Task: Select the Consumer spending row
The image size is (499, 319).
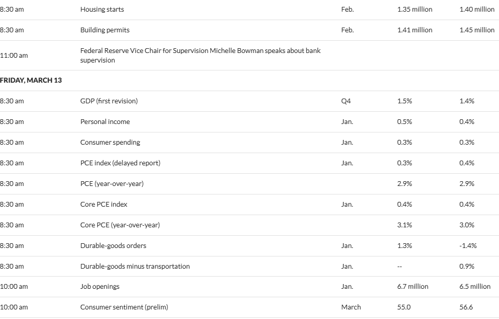Action: [x=110, y=143]
